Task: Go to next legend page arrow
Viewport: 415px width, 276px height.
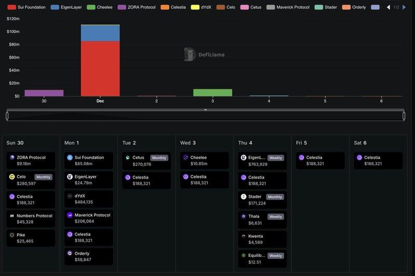Action: coord(404,7)
